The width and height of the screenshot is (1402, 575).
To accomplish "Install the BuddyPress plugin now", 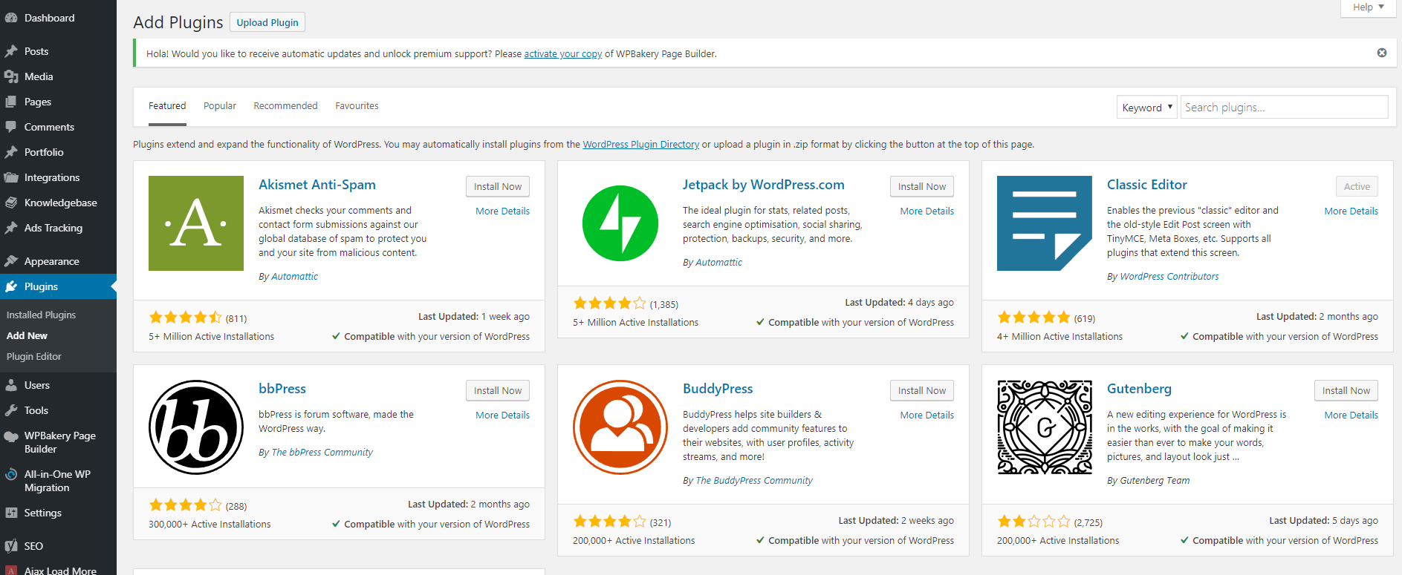I will [922, 390].
